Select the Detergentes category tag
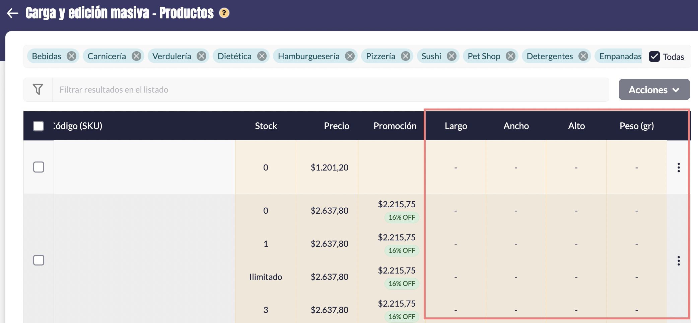698x323 pixels. [550, 56]
